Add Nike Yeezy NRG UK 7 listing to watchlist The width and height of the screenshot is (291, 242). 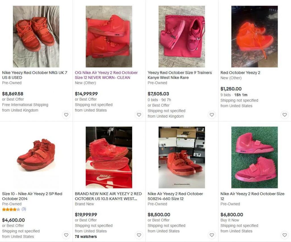(x=66, y=115)
